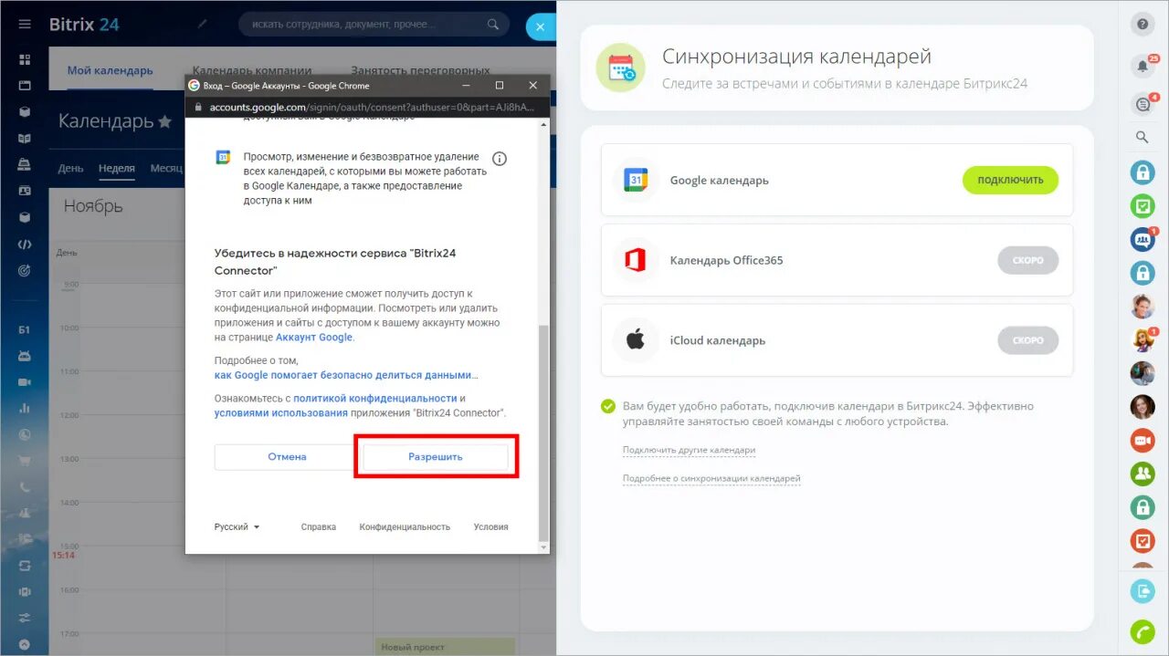Click the Б1 item in left sidebar

(x=25, y=329)
